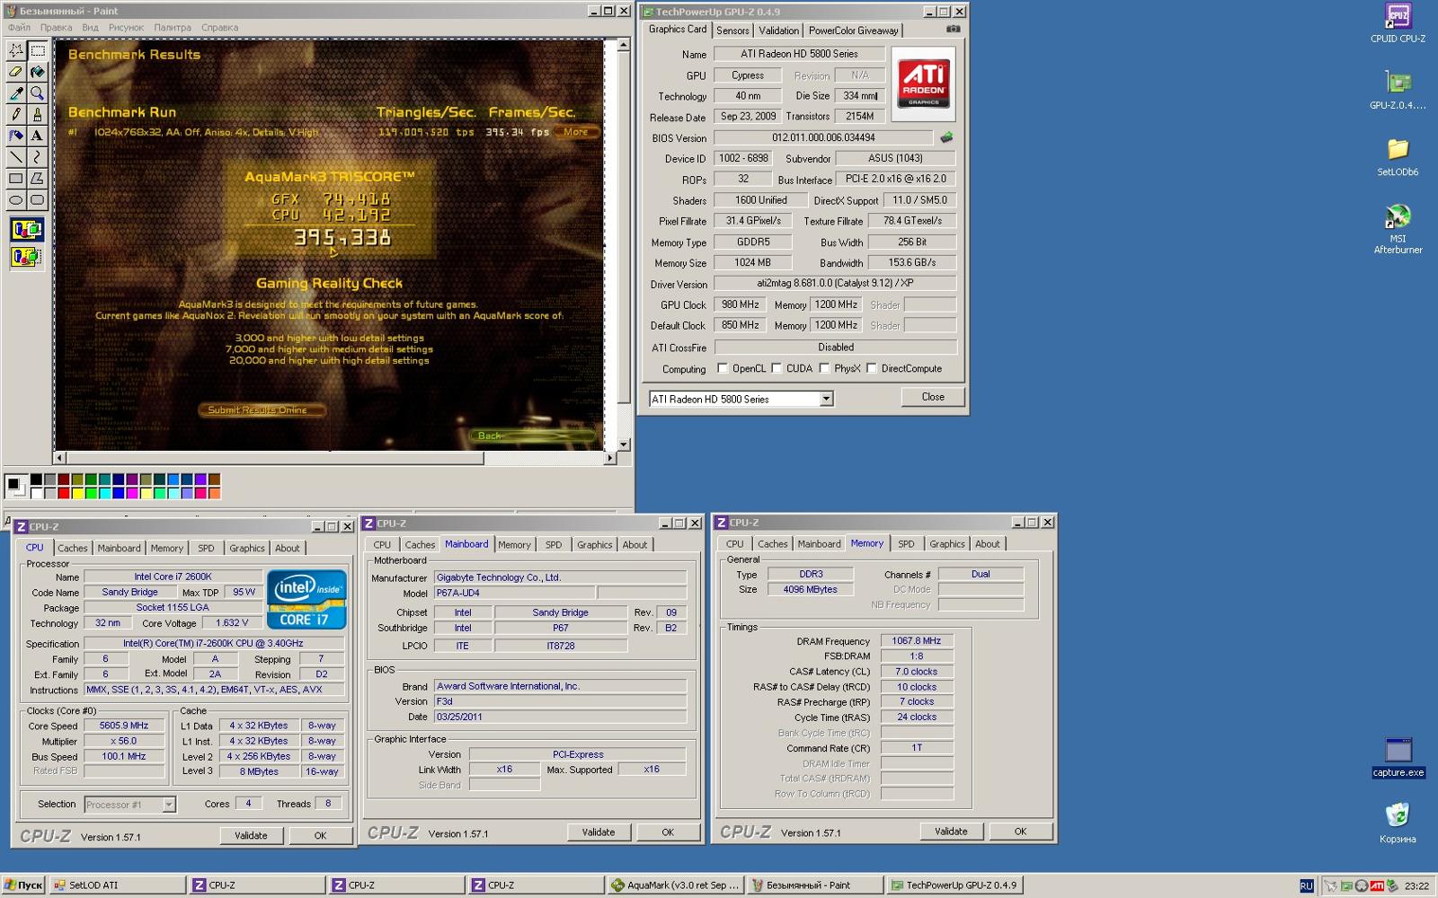
Task: Toggle the PhysX checkbox in GPU-Z
Action: tap(824, 368)
